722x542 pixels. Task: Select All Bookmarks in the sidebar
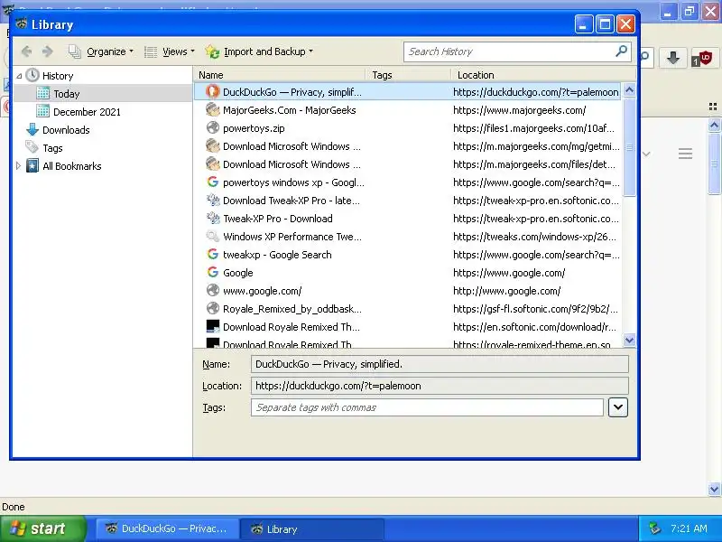click(x=72, y=166)
